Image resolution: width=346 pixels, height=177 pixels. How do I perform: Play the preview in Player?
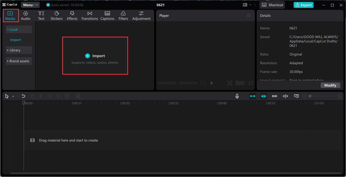[x=212, y=83]
